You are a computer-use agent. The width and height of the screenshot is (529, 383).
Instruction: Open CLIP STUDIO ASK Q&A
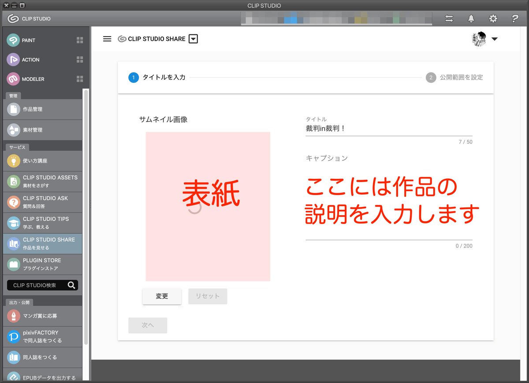[x=43, y=202]
